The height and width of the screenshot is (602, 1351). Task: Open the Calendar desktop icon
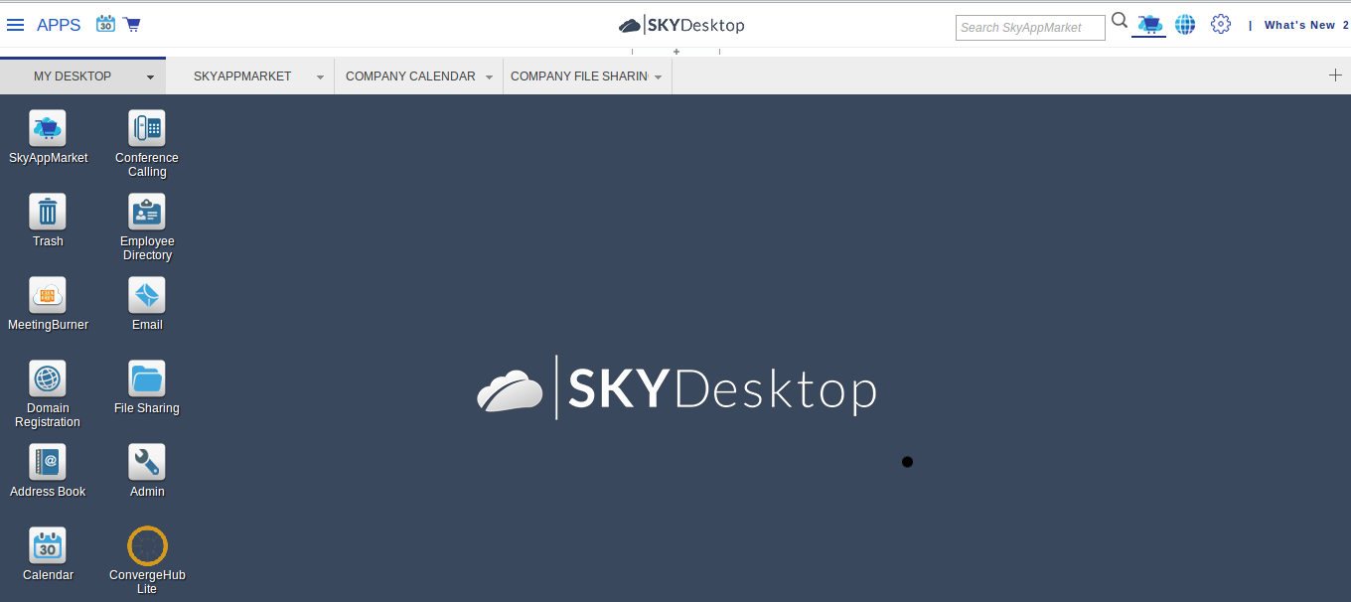[48, 545]
